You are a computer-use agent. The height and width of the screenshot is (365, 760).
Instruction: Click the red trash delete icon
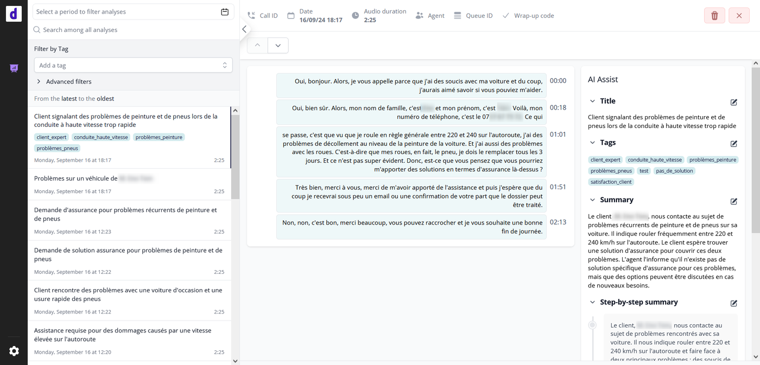click(714, 16)
